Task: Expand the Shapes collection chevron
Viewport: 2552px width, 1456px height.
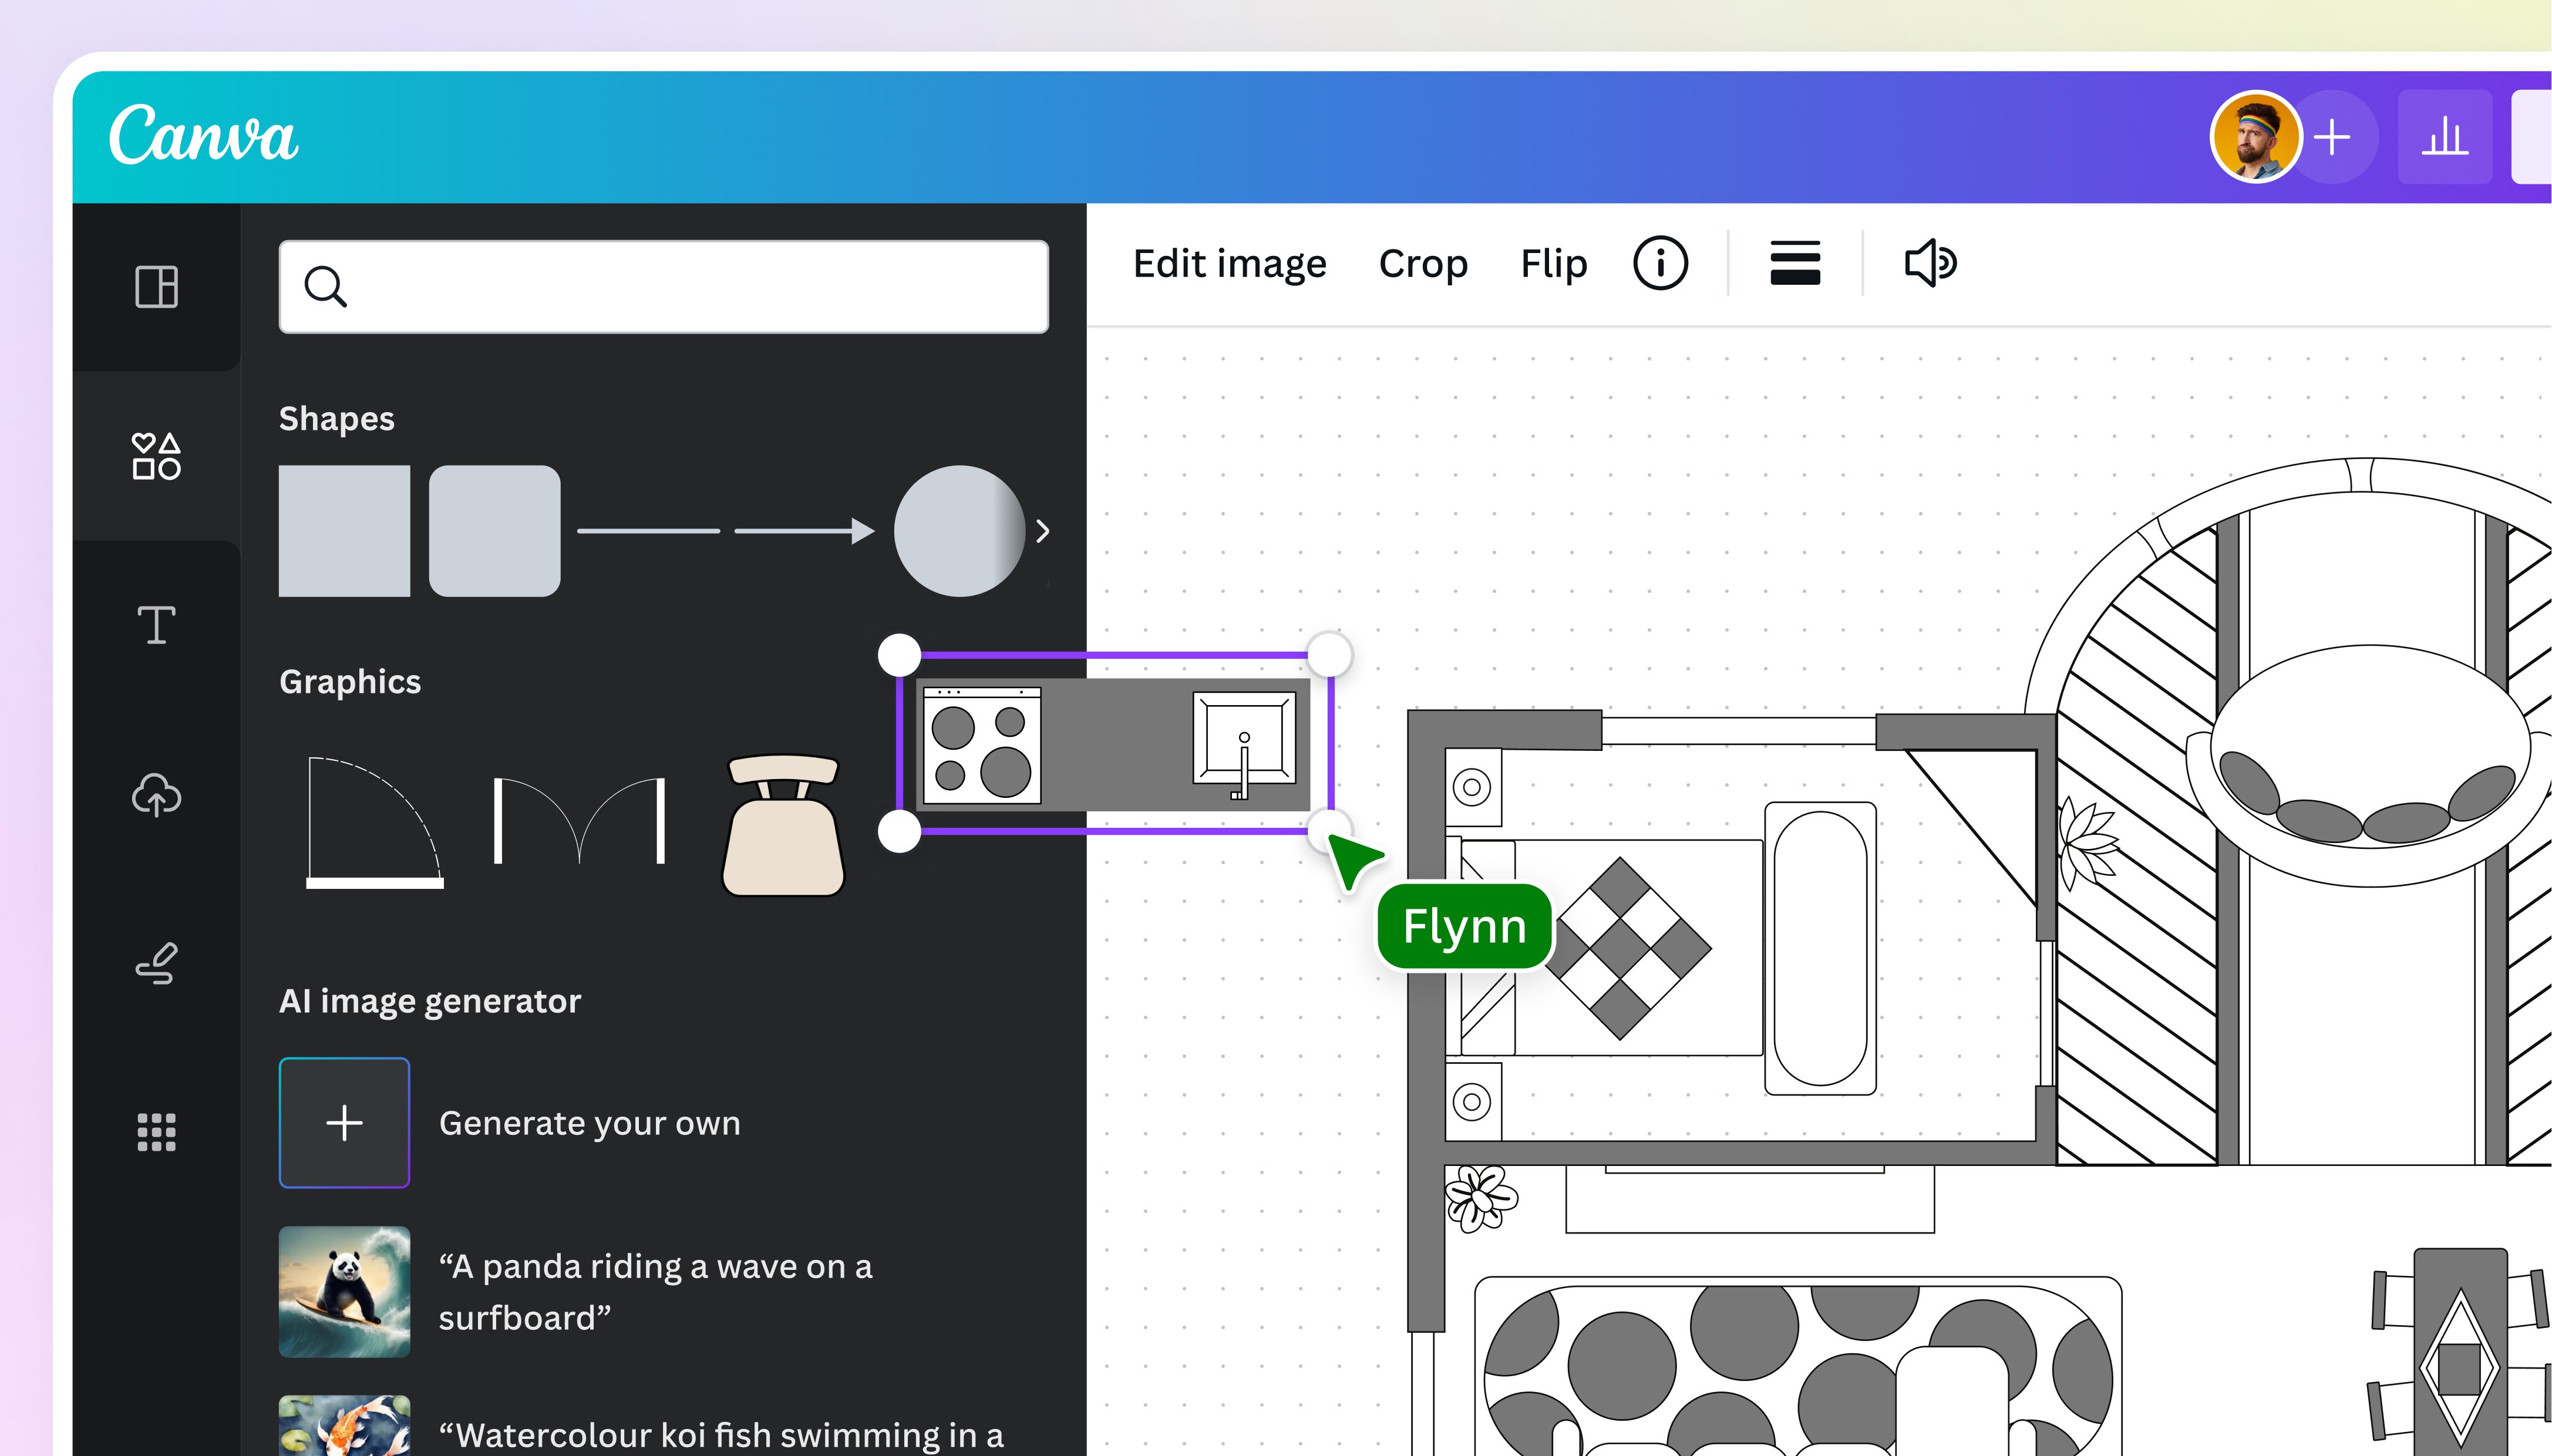Action: [x=1042, y=531]
